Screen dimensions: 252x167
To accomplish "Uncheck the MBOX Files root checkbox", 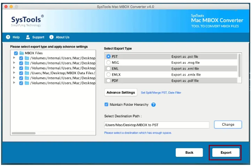I will coord(16,53).
